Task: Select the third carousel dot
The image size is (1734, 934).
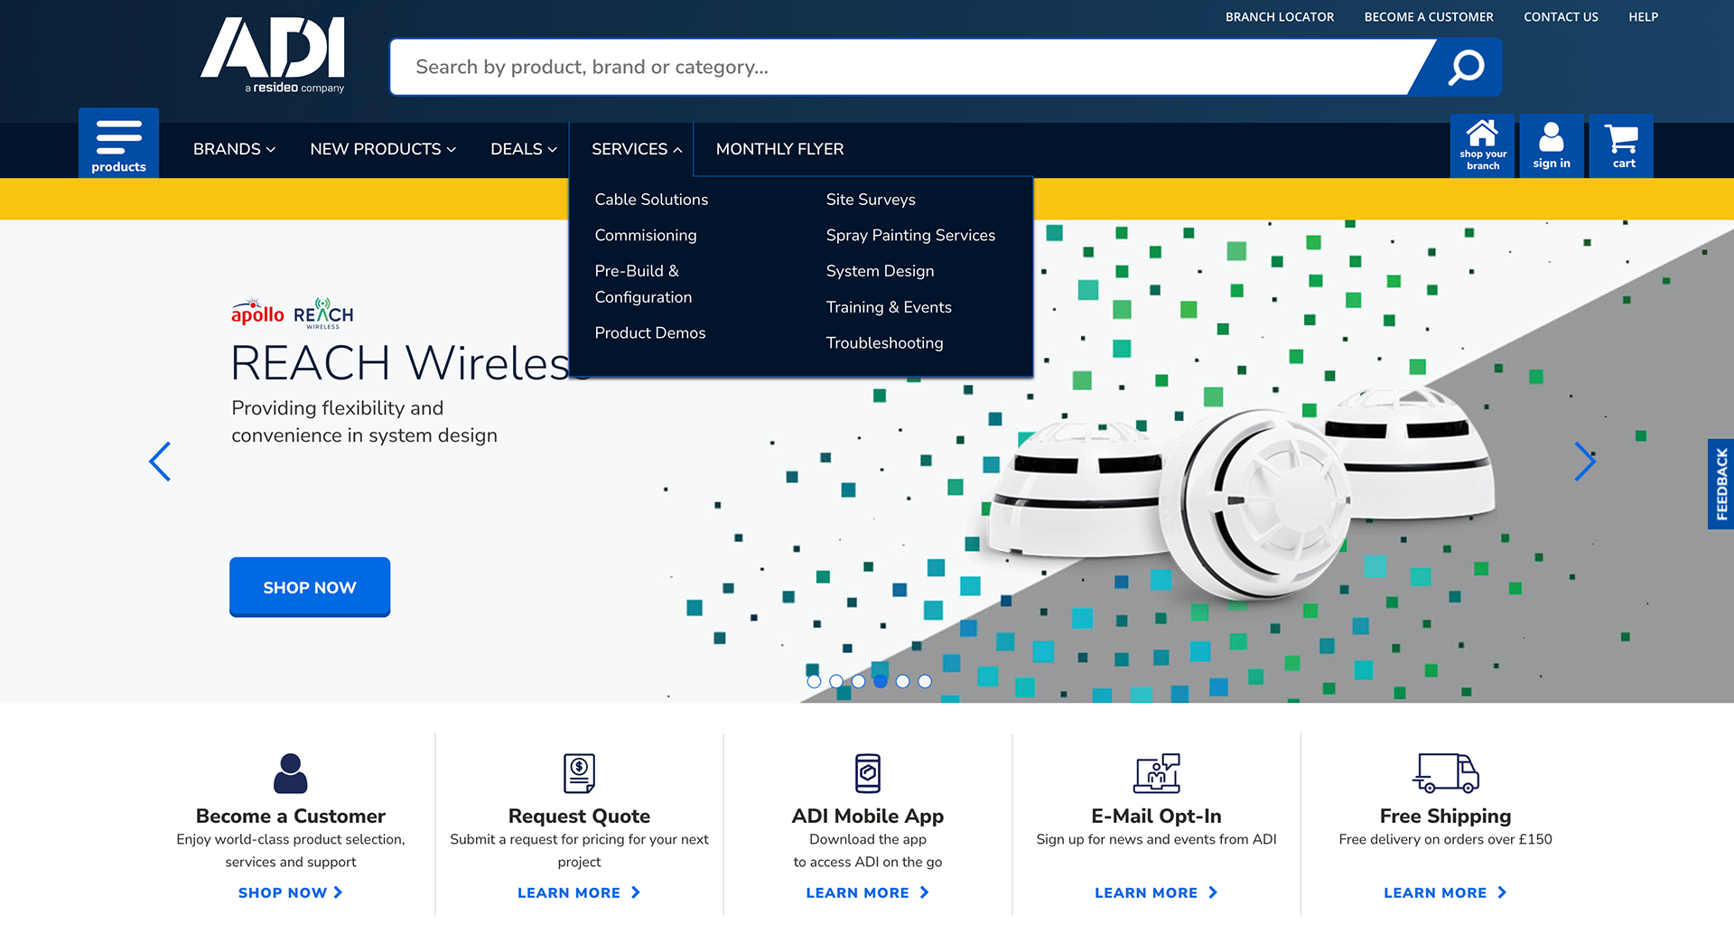Action: pos(858,681)
